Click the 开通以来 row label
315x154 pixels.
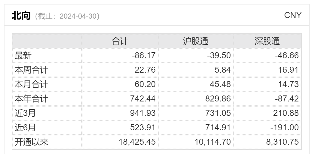coord(31,142)
